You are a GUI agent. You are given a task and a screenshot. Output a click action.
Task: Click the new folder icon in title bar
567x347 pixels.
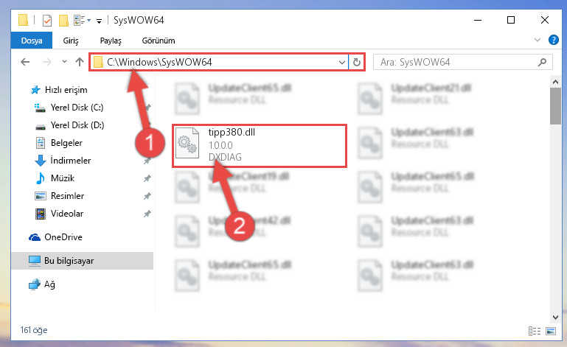(63, 20)
